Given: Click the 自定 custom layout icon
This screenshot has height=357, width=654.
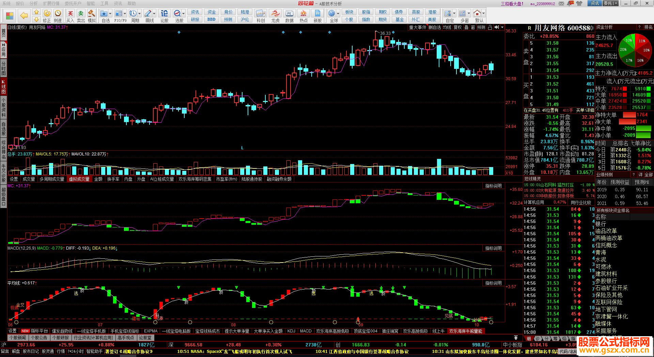Looking at the screenshot, I should pyautogui.click(x=448, y=13).
